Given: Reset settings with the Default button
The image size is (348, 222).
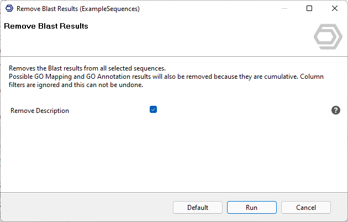Looking at the screenshot, I should click(197, 208).
